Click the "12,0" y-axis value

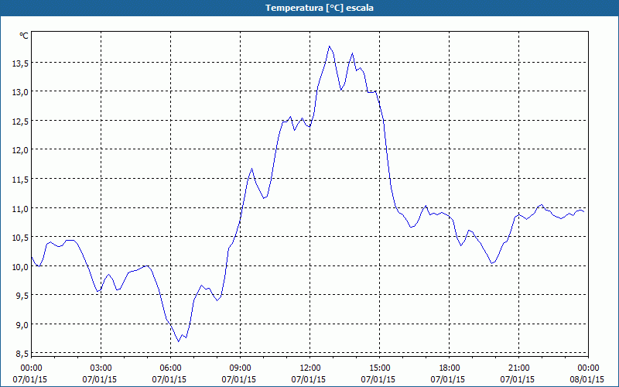click(21, 151)
